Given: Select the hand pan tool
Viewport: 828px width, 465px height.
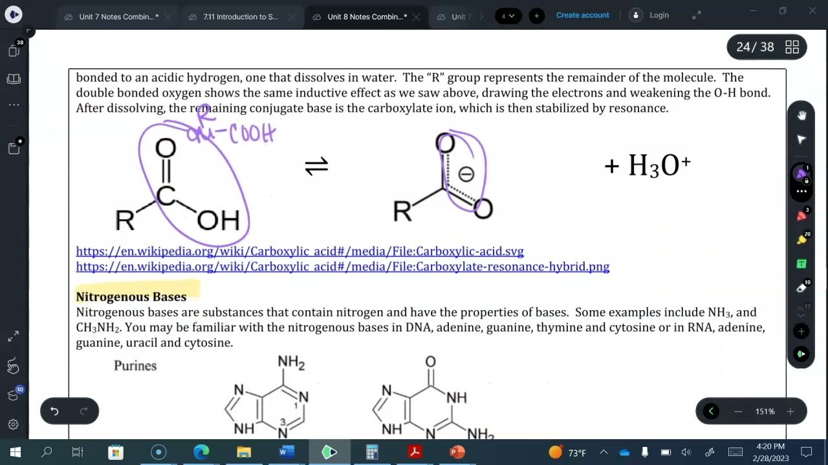Looking at the screenshot, I should pos(801,115).
